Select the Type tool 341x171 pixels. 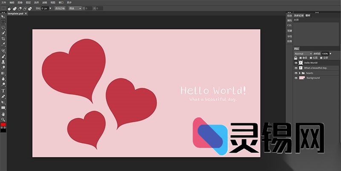point(3,91)
